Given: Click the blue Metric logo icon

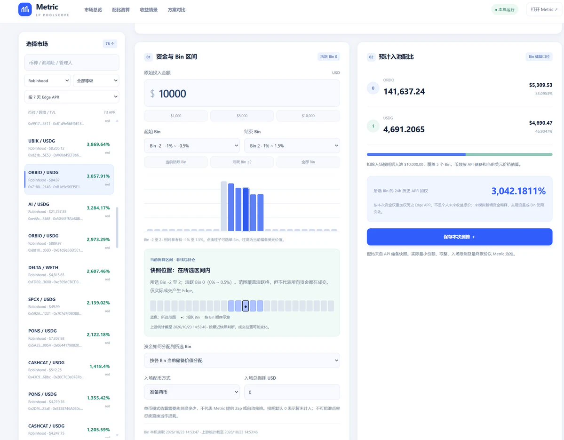Looking at the screenshot, I should click(25, 9).
